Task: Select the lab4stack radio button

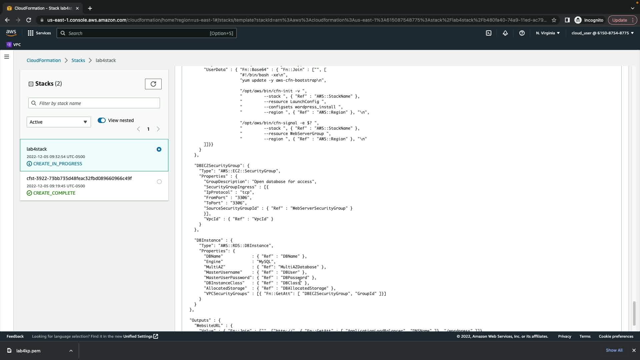Action: coord(159,149)
